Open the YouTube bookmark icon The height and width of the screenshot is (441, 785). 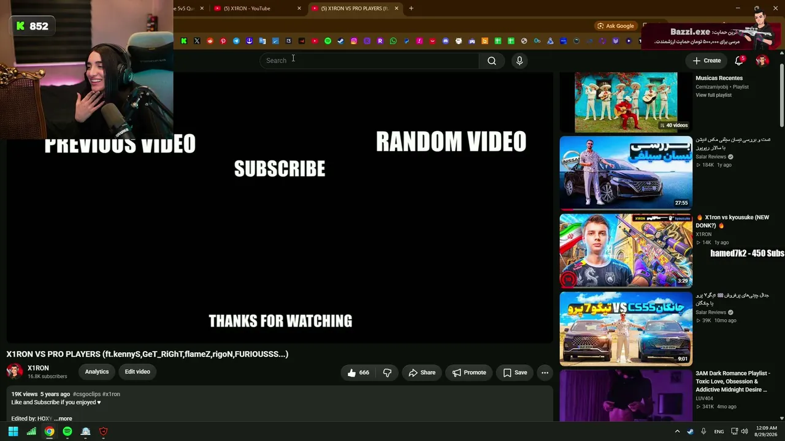click(x=315, y=41)
